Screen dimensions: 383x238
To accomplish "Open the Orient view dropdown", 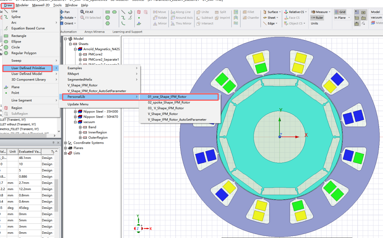I will [x=68, y=23].
